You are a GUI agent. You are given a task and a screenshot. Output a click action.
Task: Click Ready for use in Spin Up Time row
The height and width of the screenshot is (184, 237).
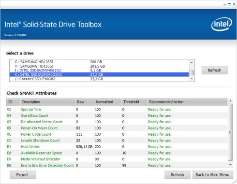point(160,110)
